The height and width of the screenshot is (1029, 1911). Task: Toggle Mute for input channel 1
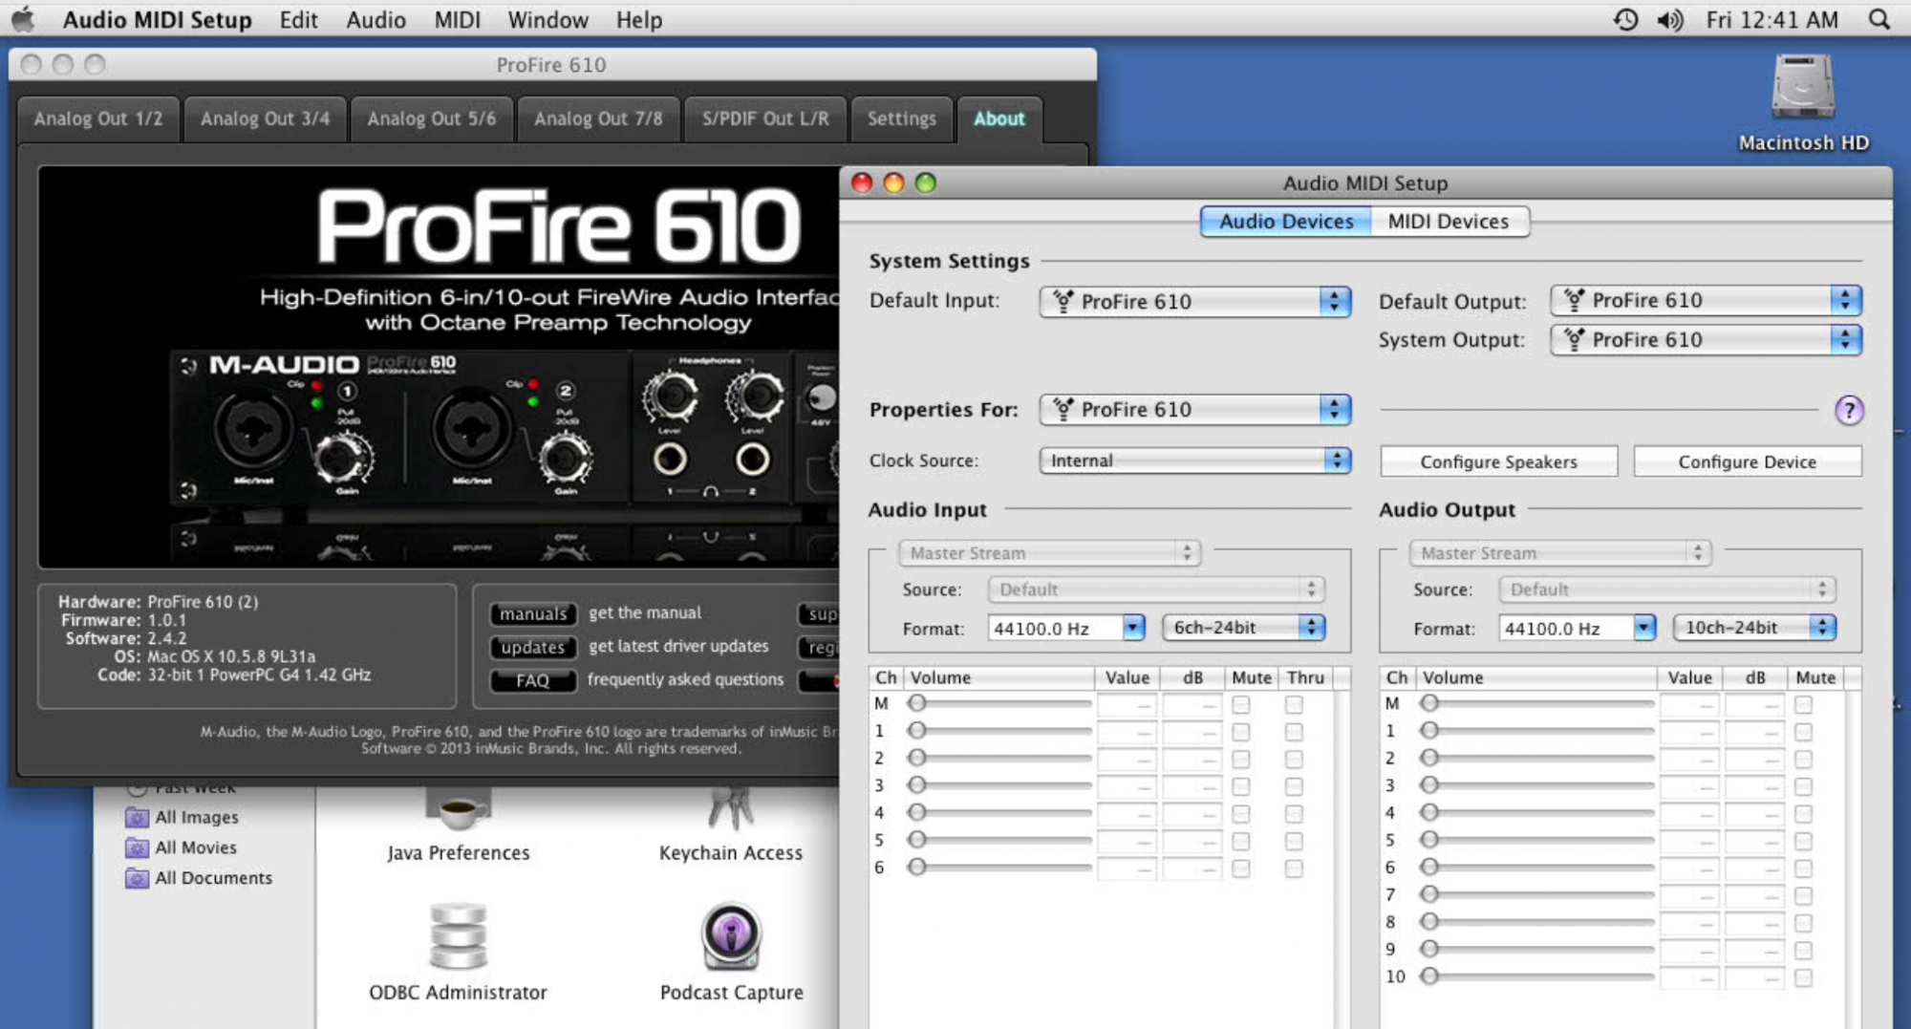tap(1240, 732)
